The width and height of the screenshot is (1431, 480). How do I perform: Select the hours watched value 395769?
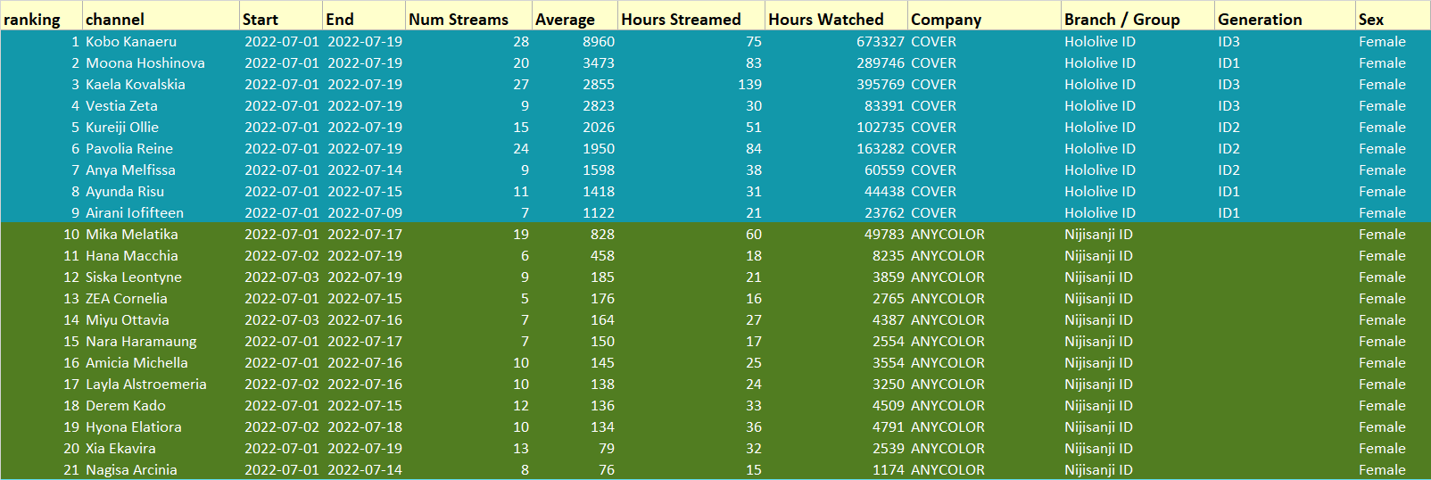point(881,84)
